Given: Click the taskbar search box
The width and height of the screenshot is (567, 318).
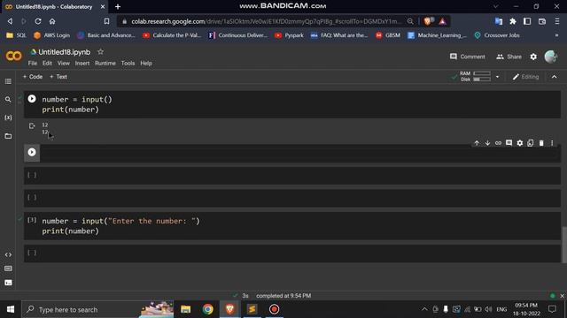Looking at the screenshot, I should 97,309.
